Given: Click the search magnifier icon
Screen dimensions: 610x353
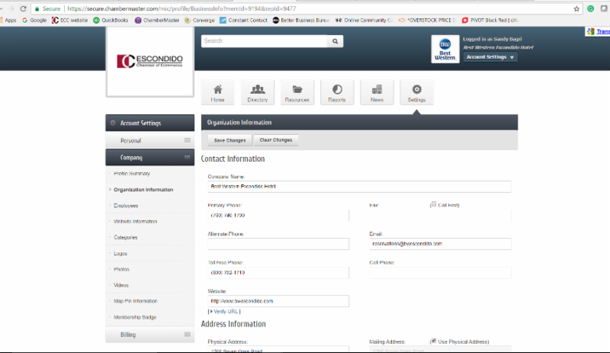Looking at the screenshot, I should click(x=335, y=41).
